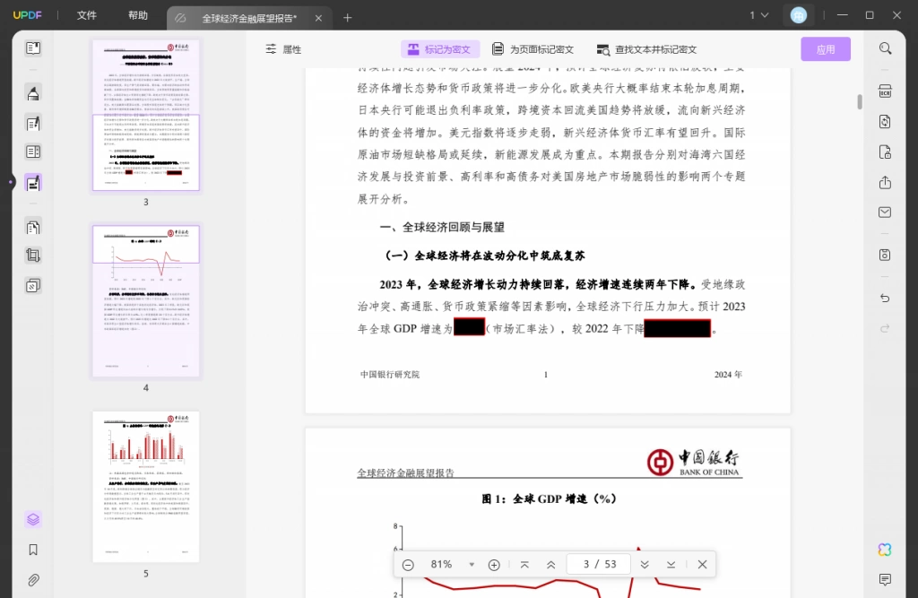Open the Convert PDF icon
Screen dimensions: 918x598
[x=885, y=122]
